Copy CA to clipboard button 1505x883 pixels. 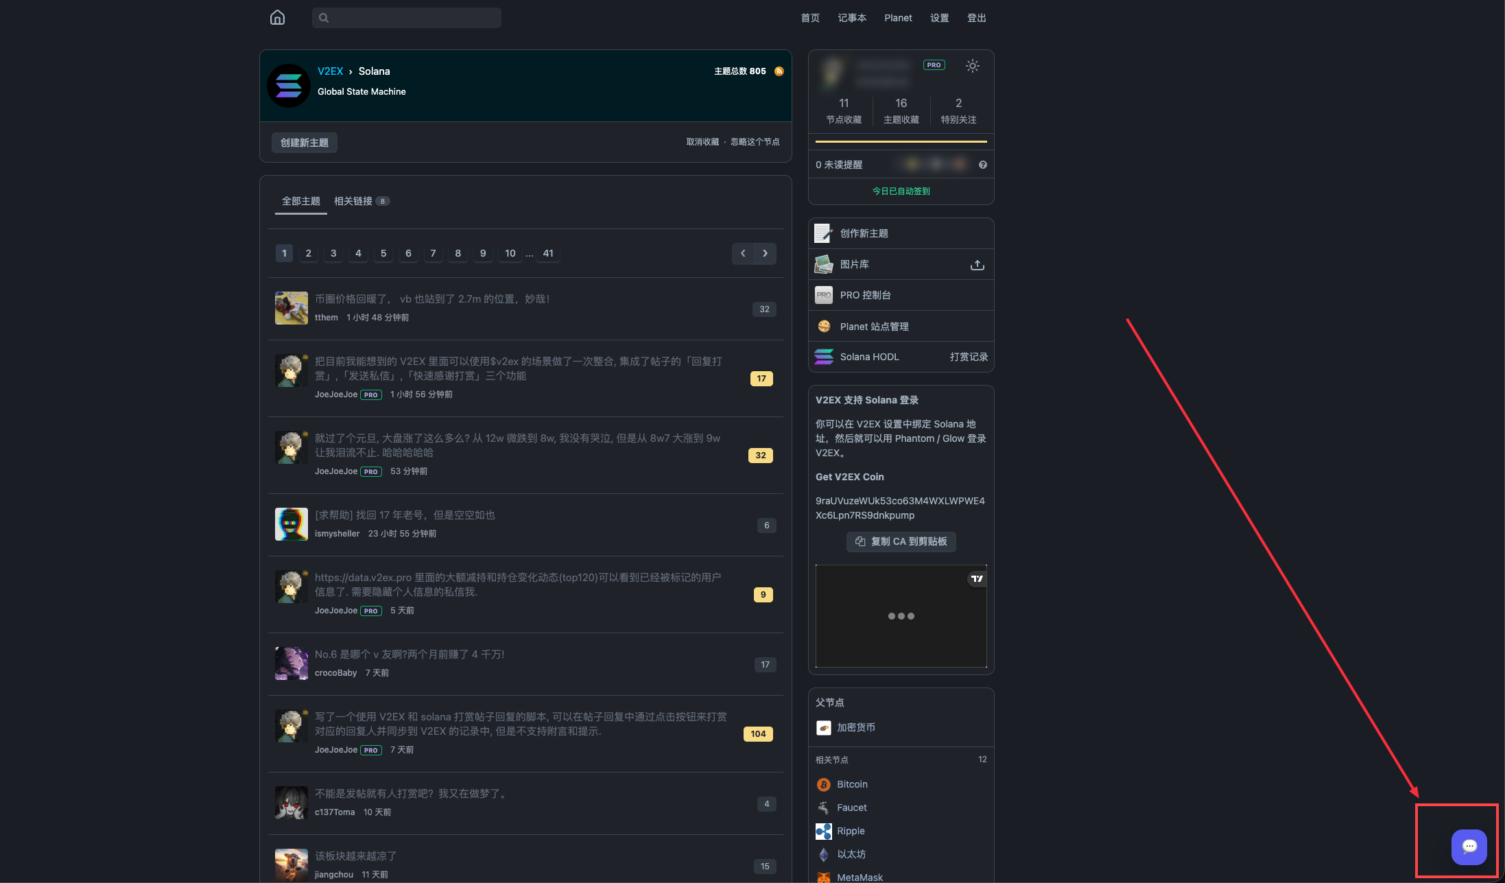901,541
